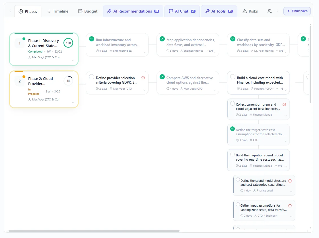Click the In Progress status on Phase 2

point(34,92)
